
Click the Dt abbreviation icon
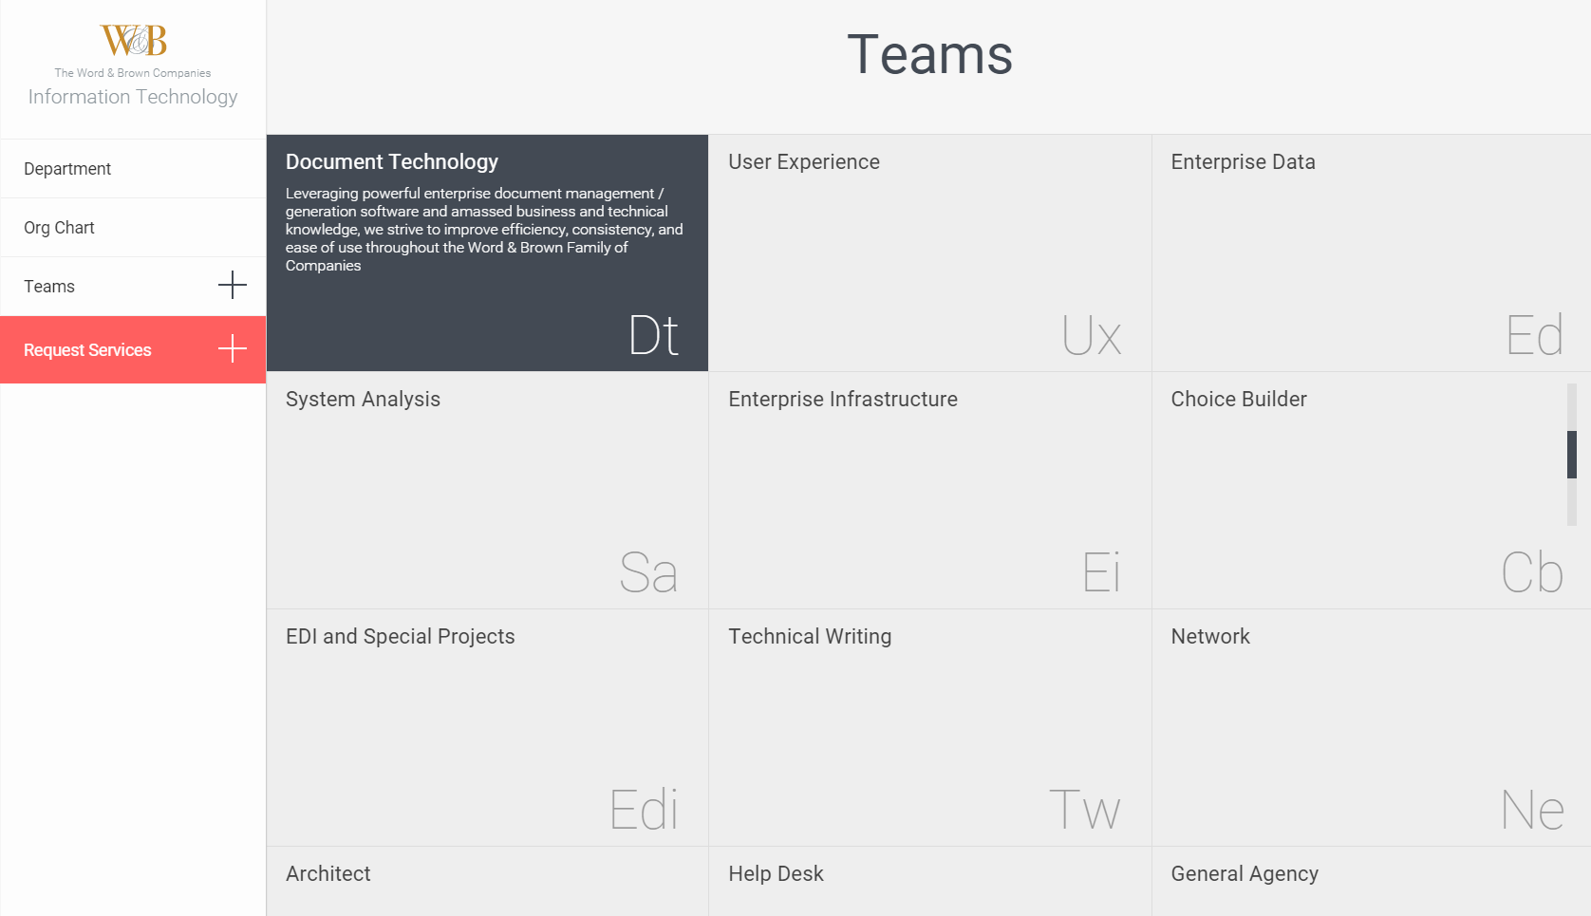pos(653,335)
